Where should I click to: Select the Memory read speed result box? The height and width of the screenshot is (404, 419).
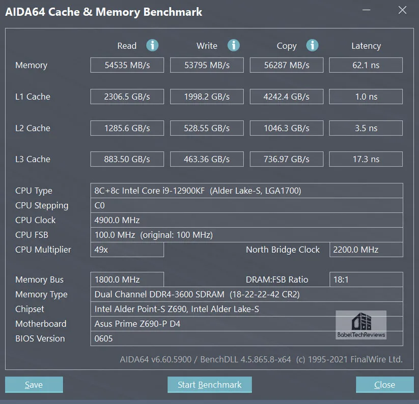coord(127,65)
